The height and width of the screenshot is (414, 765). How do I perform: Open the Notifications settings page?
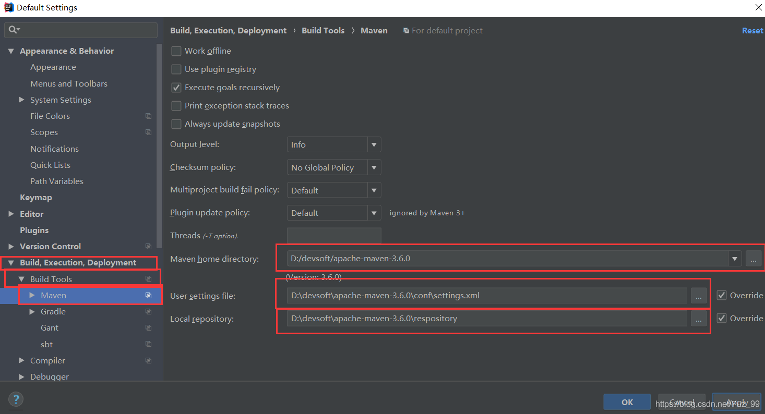(54, 149)
